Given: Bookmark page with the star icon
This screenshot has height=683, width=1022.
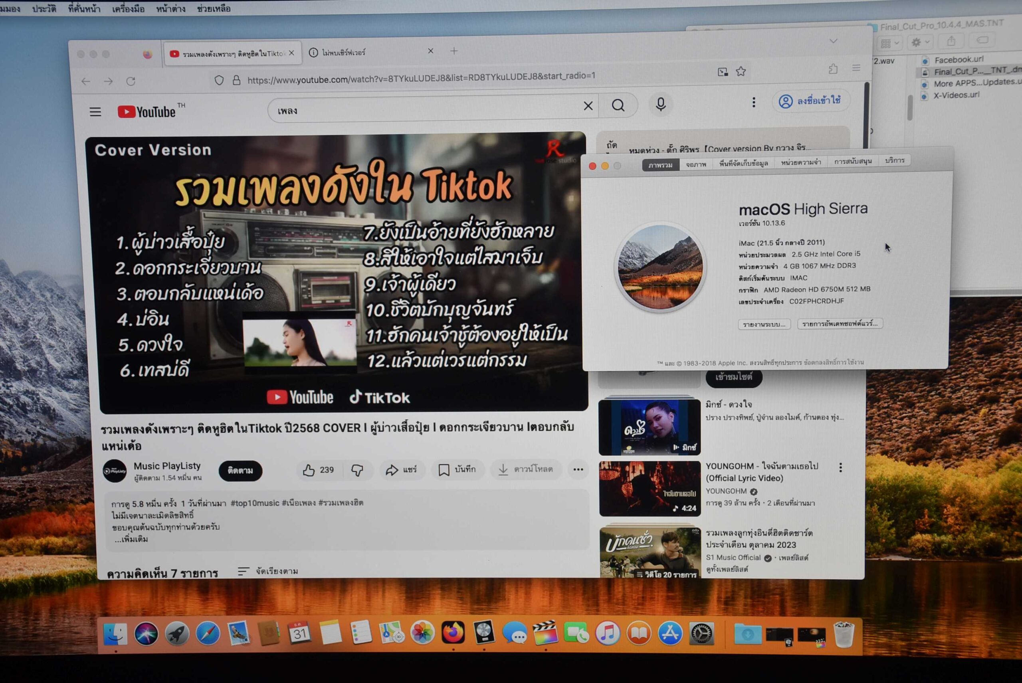Looking at the screenshot, I should (x=741, y=71).
